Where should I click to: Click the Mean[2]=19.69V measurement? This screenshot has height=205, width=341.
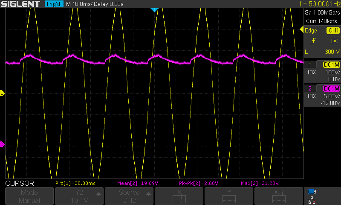[x=137, y=183]
